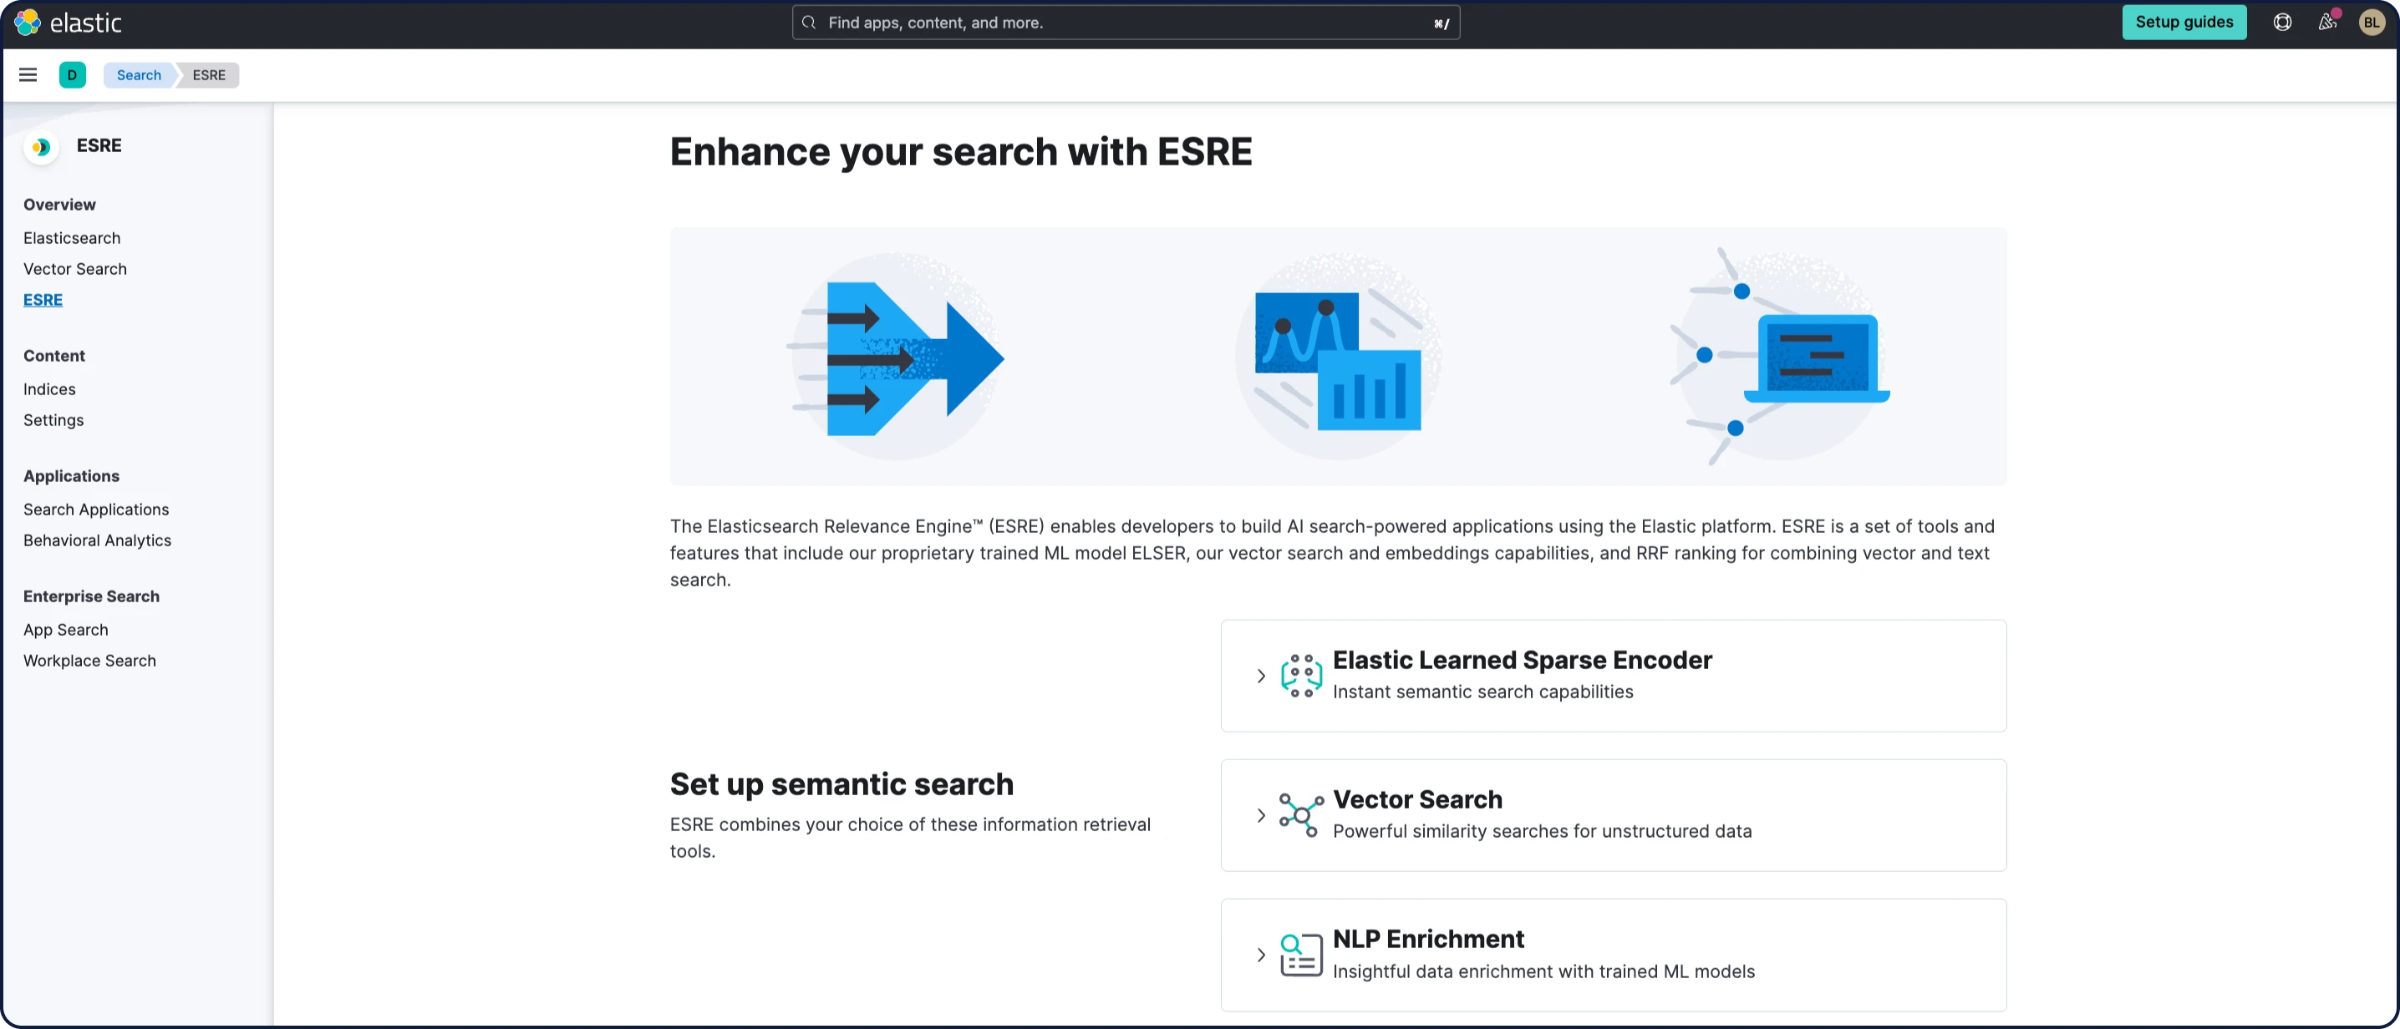Viewport: 2400px width, 1029px height.
Task: Click the laptop network illustration
Action: (1779, 357)
